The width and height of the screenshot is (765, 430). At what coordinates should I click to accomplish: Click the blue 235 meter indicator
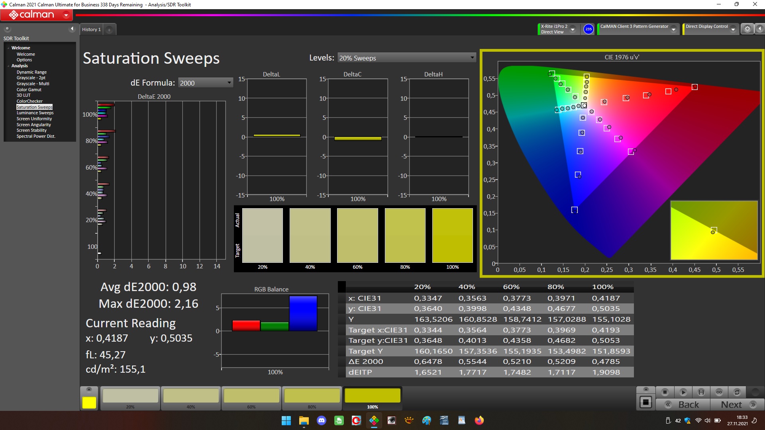click(x=588, y=29)
